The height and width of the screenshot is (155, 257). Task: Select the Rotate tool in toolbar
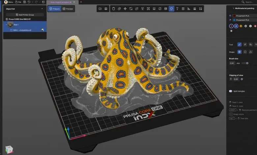[x=131, y=9]
